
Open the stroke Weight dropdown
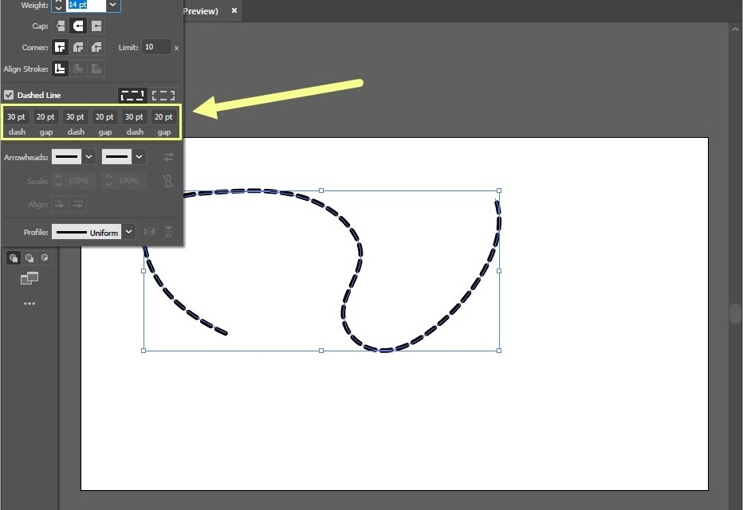[113, 5]
